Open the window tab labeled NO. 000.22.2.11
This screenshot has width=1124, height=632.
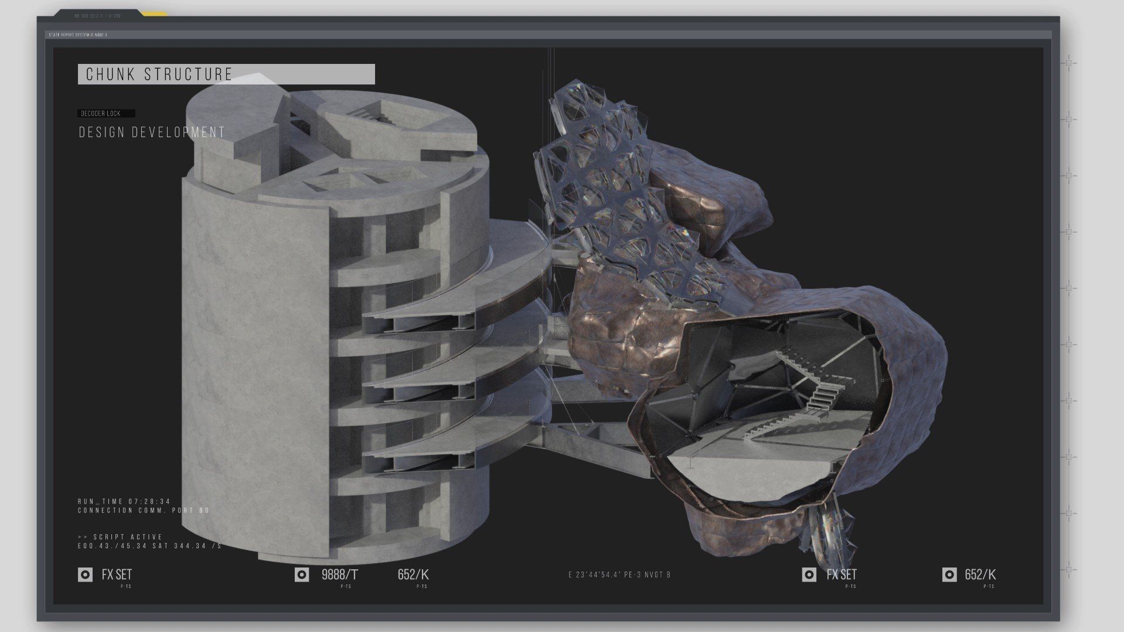[x=97, y=16]
